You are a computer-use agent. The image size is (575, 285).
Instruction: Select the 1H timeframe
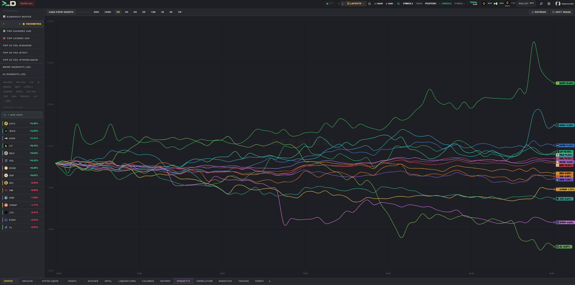118,12
